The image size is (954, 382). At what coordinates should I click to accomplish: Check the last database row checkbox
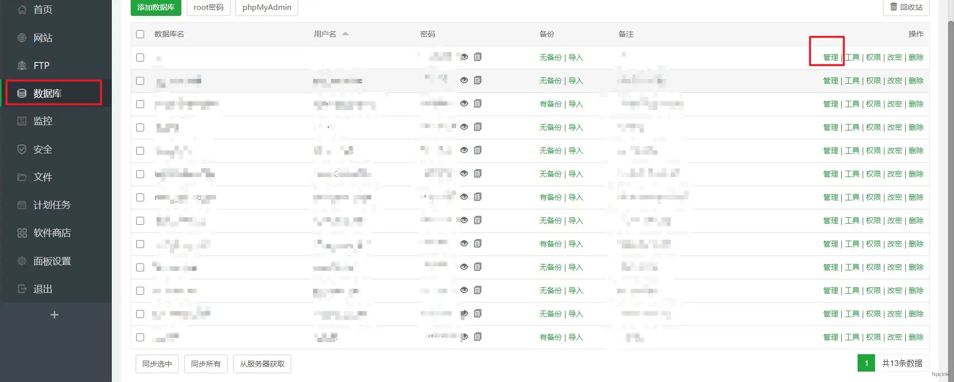tap(140, 337)
